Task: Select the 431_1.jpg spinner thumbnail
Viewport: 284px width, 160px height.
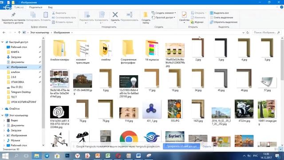Action: 152,111
